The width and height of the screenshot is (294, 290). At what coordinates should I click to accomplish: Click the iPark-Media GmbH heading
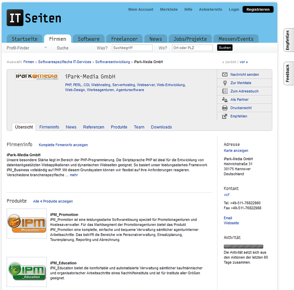[90, 76]
